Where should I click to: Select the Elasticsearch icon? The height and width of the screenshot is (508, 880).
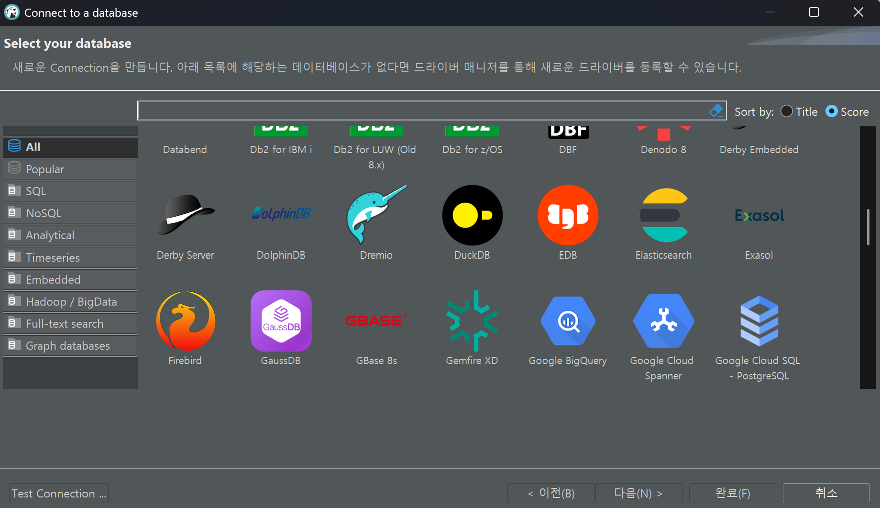[x=664, y=215]
